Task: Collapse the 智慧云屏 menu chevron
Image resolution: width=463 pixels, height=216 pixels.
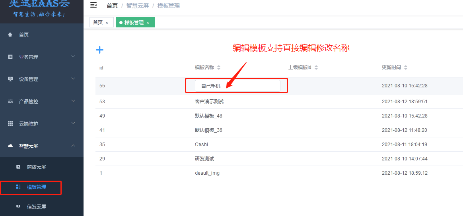Action: [73, 146]
